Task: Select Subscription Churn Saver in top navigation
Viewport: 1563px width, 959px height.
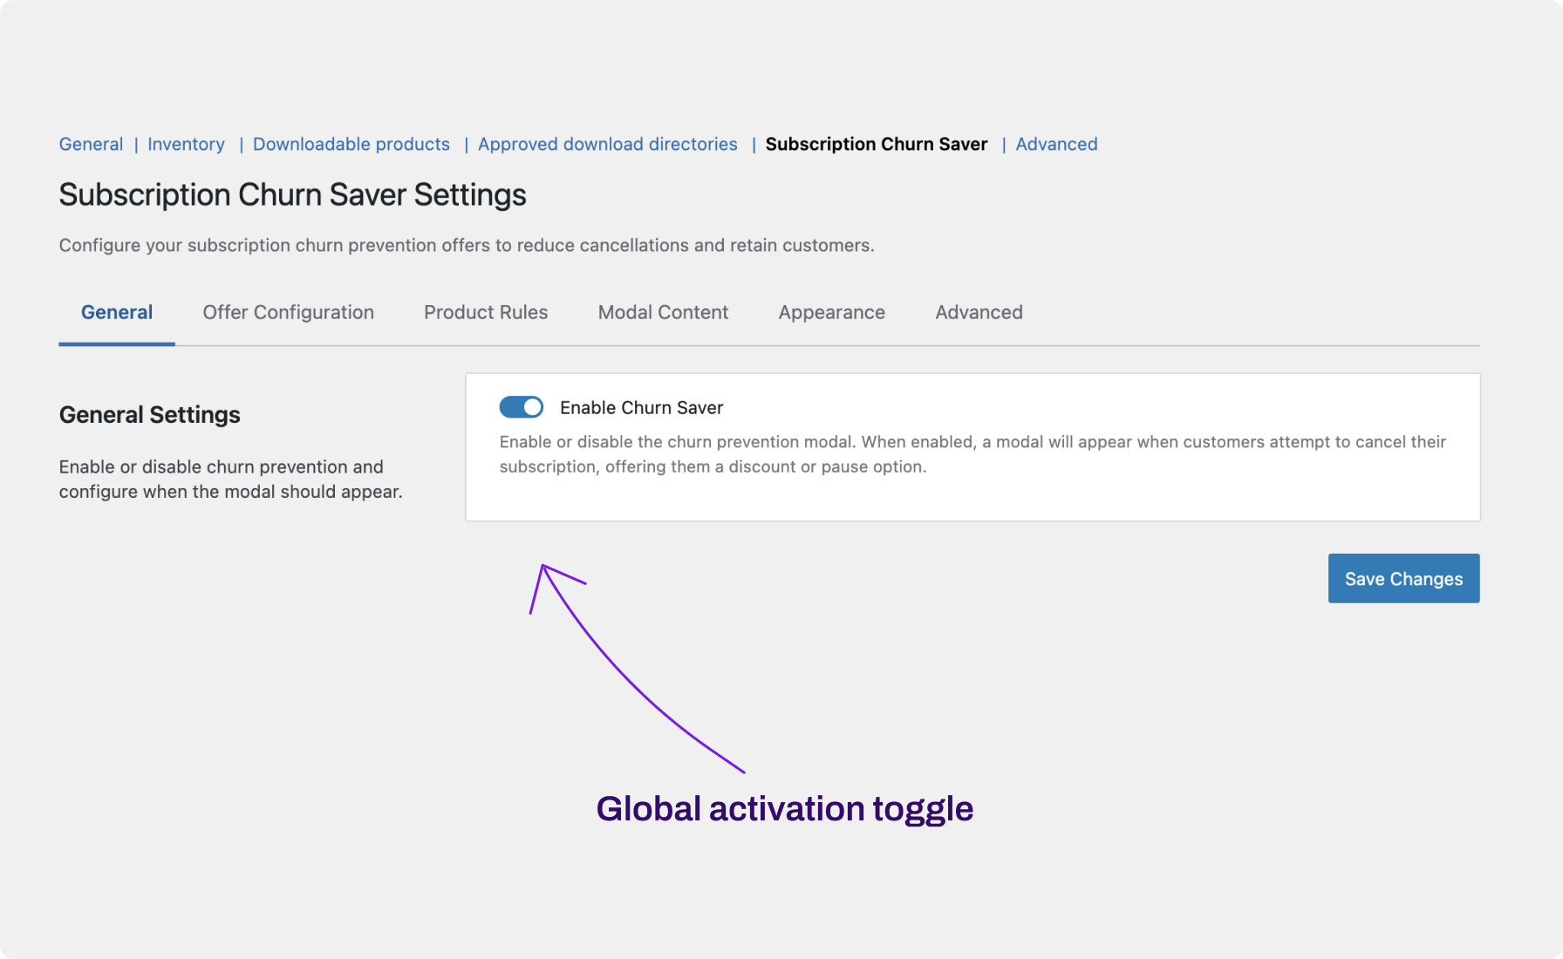Action: [877, 144]
